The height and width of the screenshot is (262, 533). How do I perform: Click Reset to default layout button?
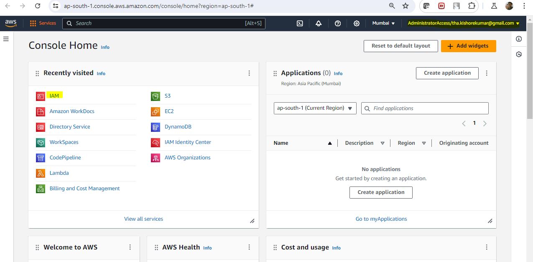point(400,46)
